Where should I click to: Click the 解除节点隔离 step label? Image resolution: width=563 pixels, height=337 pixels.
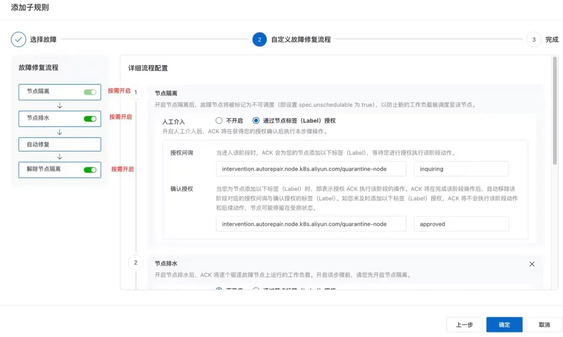pos(43,169)
